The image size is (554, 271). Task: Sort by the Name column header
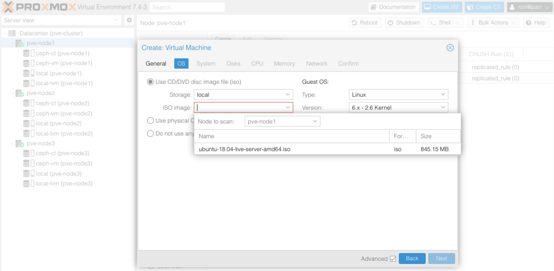[292, 136]
